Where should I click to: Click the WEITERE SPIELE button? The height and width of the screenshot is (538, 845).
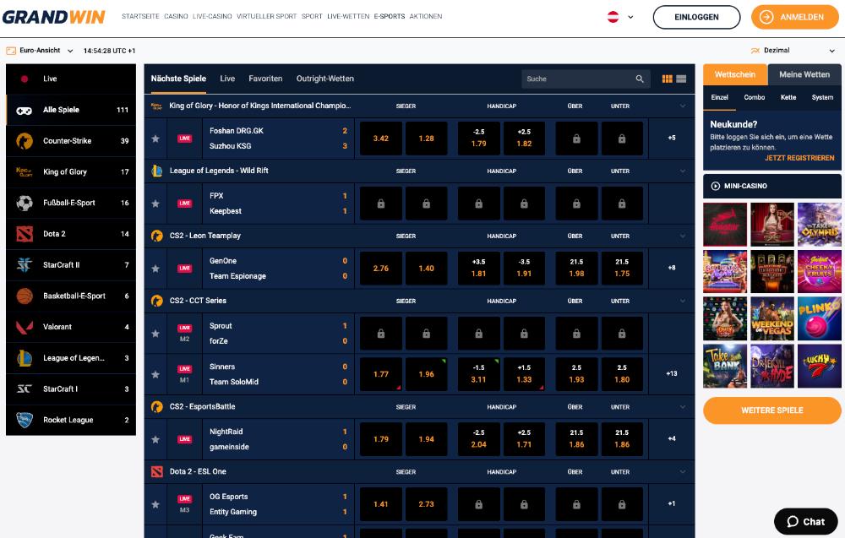[771, 410]
